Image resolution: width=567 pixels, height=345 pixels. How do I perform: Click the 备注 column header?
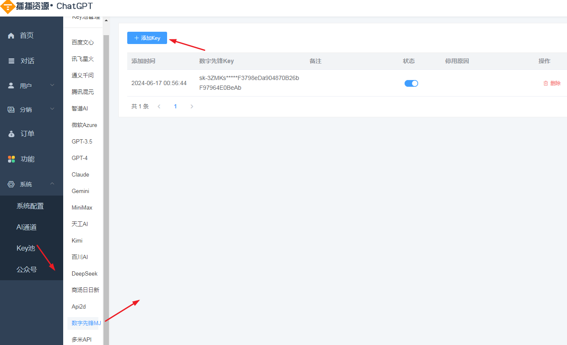pyautogui.click(x=316, y=61)
